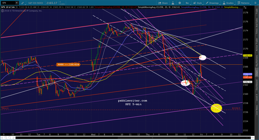Open the Dashboard side tab

point(257,85)
